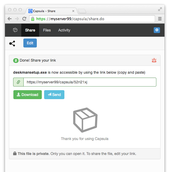Click the Capsula box logo in navbar
Screen dimensions: 170x172
click(x=15, y=30)
